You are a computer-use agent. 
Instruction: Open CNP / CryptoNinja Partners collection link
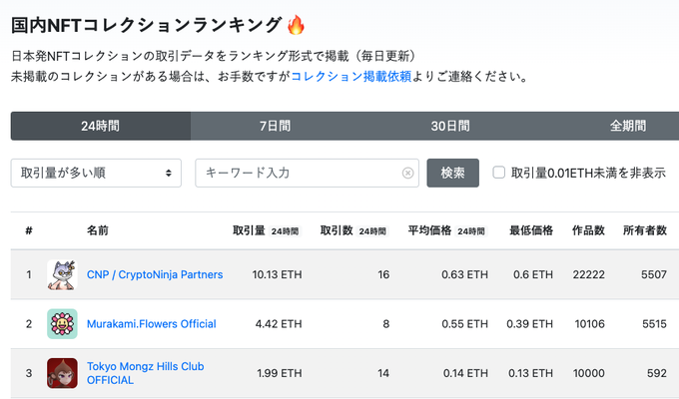coord(155,274)
